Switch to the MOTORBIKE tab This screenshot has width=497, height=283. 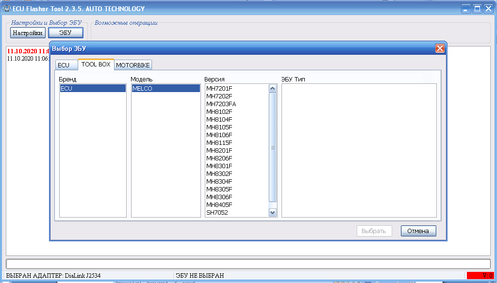[133, 65]
